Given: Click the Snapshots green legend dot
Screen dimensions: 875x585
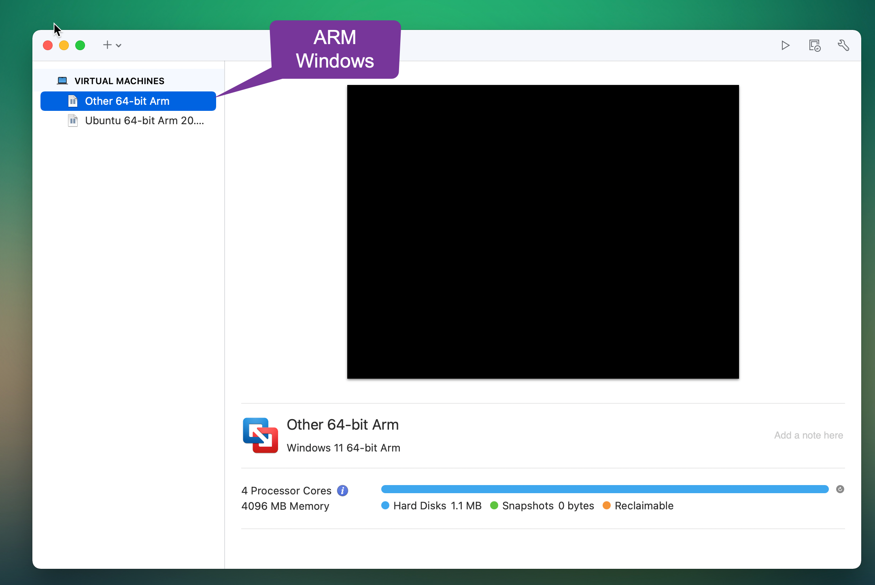Looking at the screenshot, I should (494, 505).
